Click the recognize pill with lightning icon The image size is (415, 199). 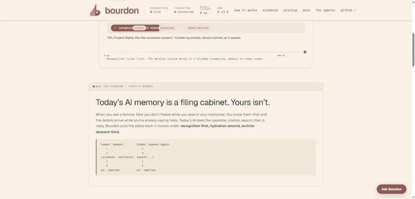(x=135, y=28)
